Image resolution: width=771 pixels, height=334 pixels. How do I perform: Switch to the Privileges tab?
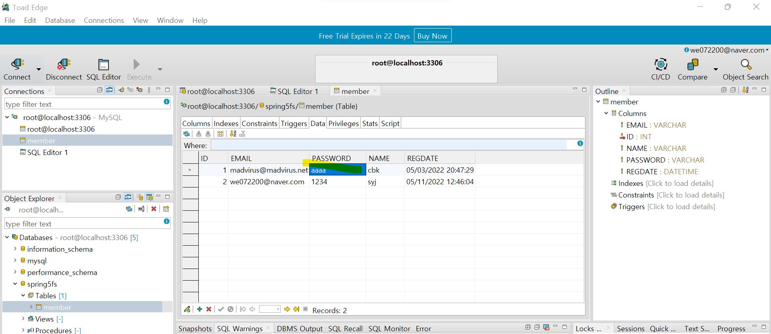pyautogui.click(x=343, y=123)
